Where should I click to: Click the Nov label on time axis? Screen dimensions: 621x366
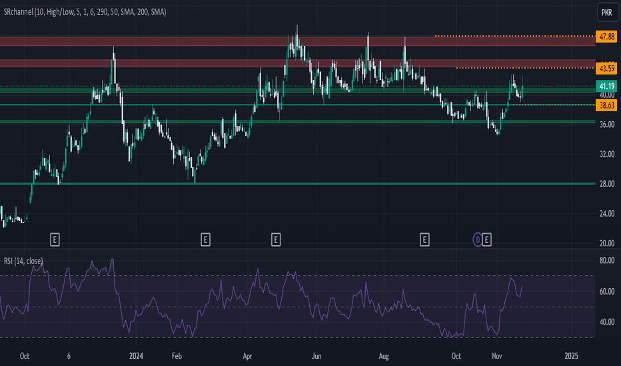pos(497,356)
